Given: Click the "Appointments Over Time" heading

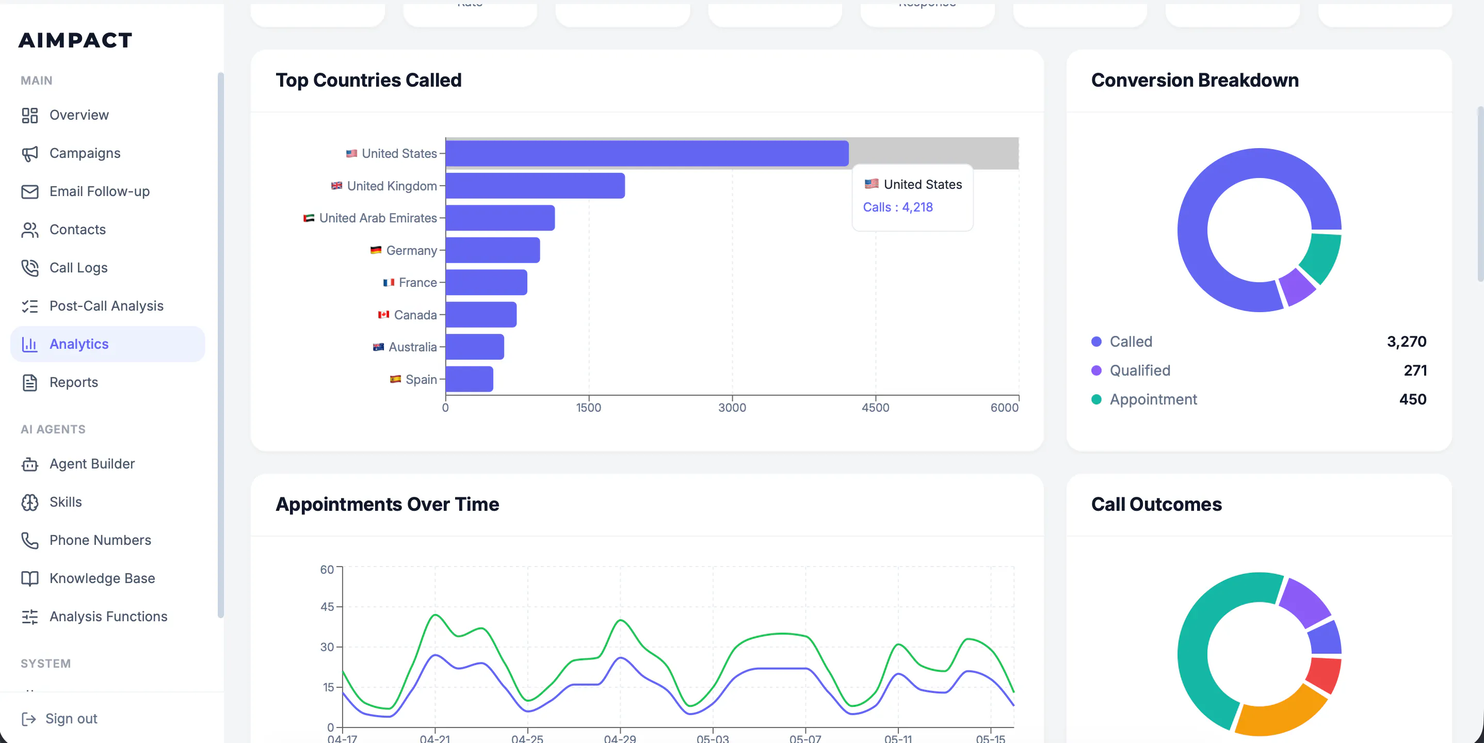Looking at the screenshot, I should click(x=387, y=505).
